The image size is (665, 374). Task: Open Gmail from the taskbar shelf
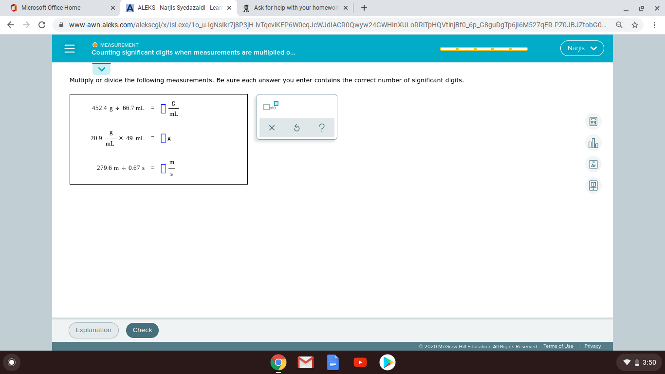click(305, 362)
